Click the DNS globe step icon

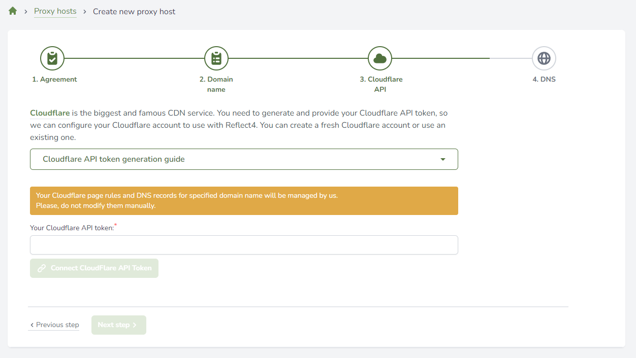click(544, 59)
